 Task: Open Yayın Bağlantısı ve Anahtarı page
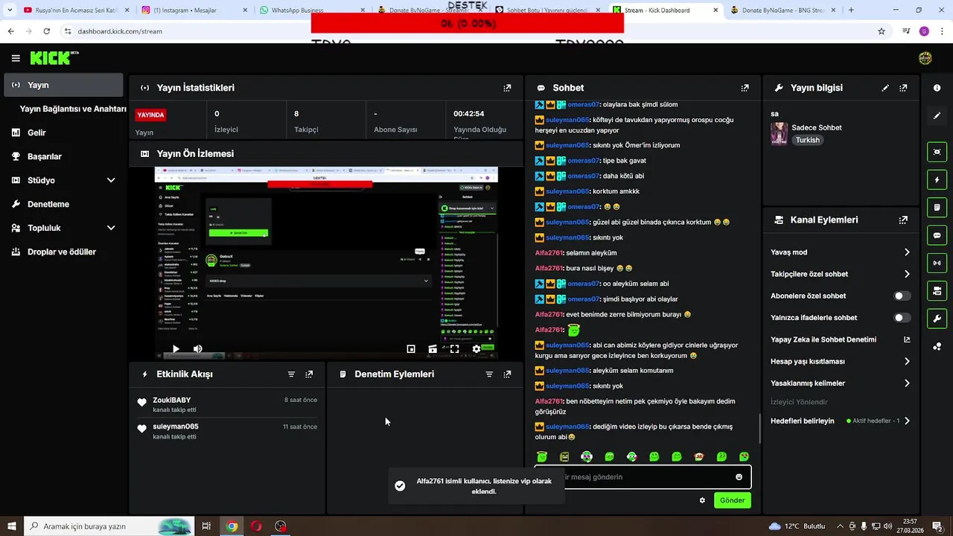[x=73, y=109]
